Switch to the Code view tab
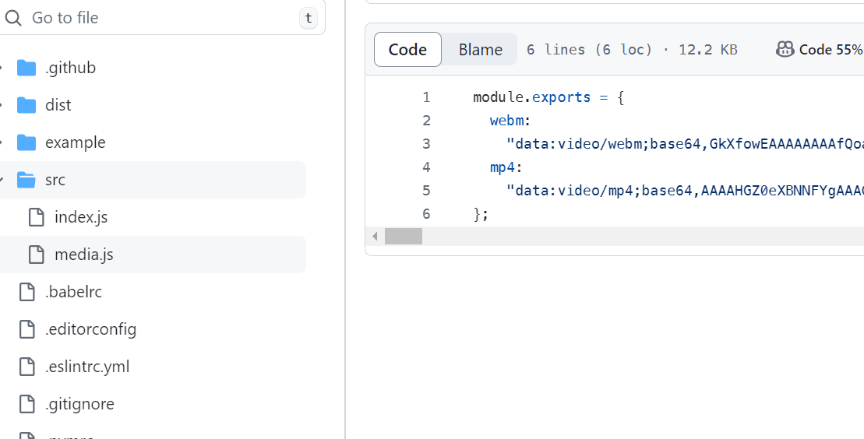The height and width of the screenshot is (439, 864). point(407,50)
